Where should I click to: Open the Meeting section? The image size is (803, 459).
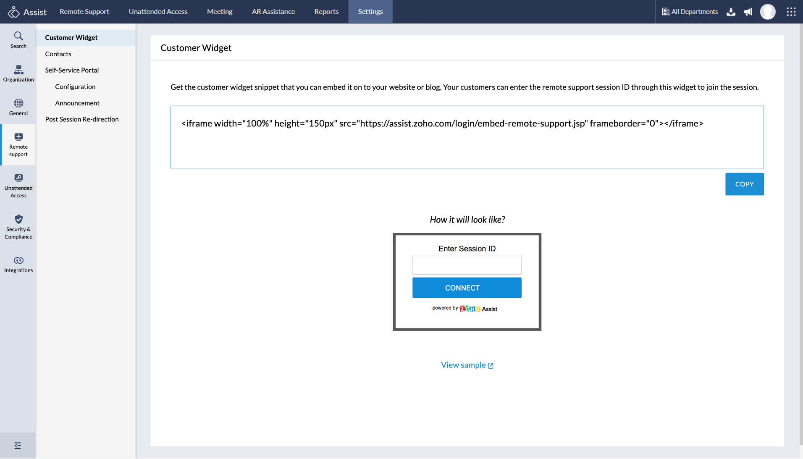(220, 11)
